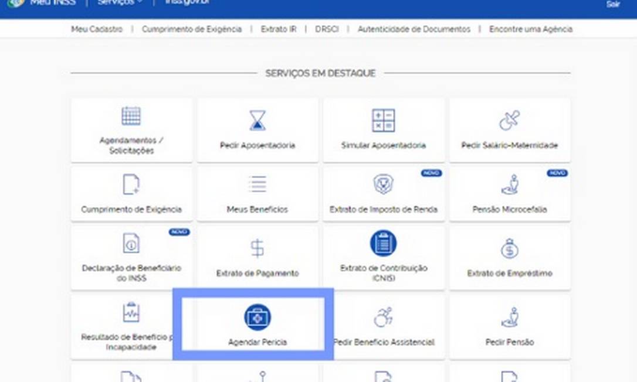Open the Meus Benefícios list icon

click(257, 184)
